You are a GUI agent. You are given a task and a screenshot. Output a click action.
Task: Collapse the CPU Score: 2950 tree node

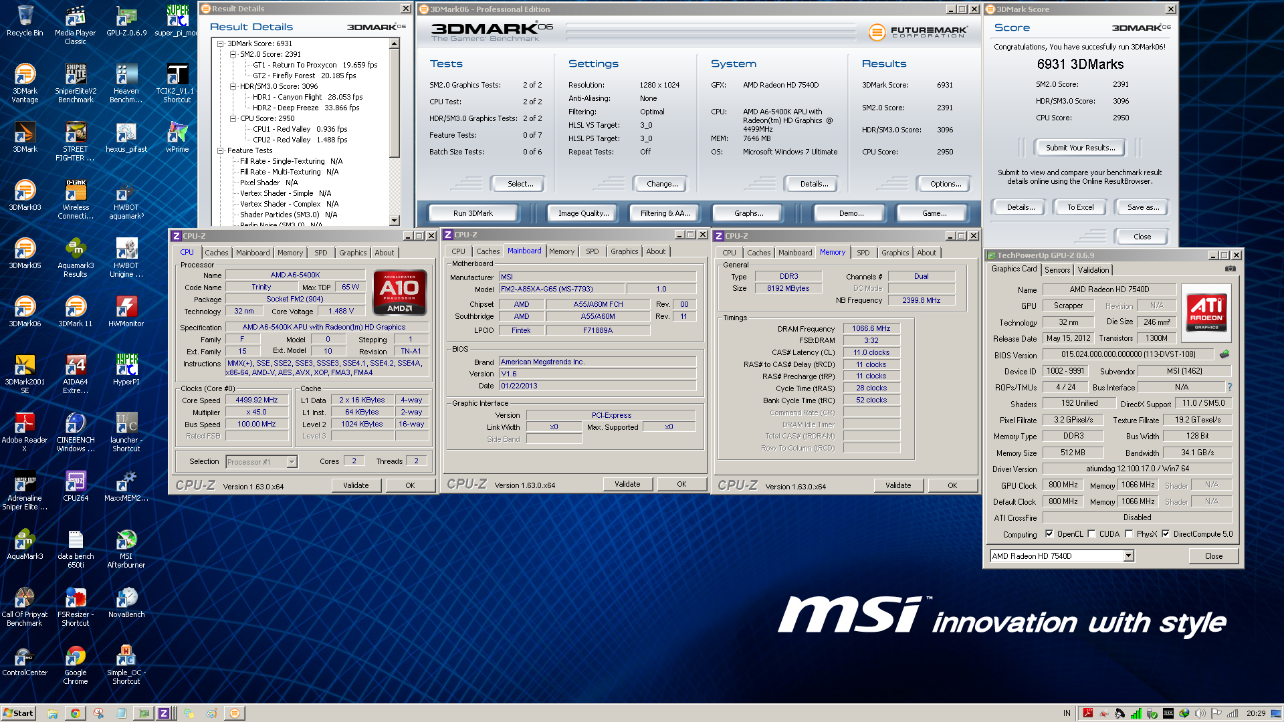[233, 118]
